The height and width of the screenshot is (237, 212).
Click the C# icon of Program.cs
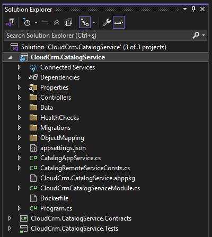click(x=33, y=208)
